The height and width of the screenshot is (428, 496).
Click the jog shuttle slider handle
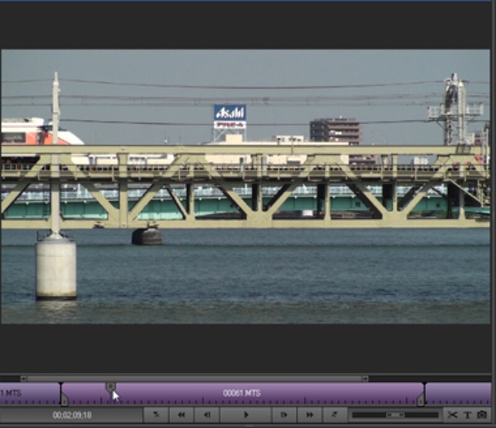394,415
